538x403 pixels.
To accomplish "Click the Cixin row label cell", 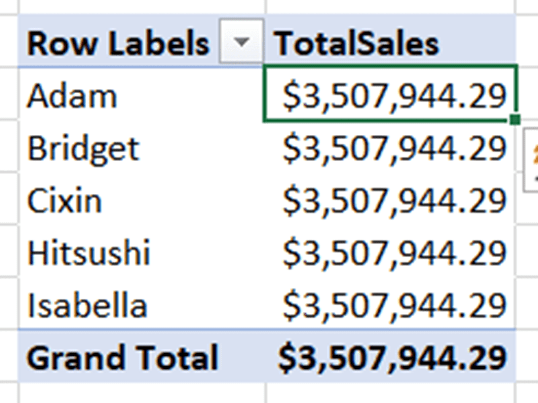I will pos(65,201).
